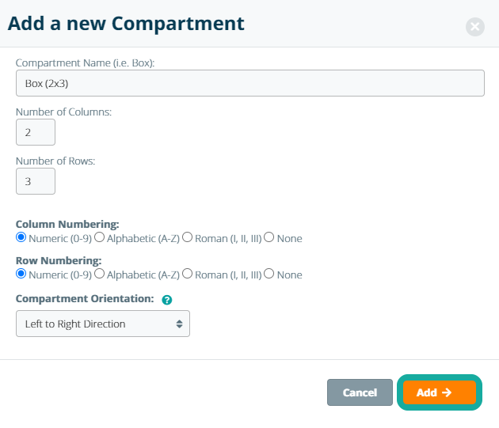Click the Compartment Name text field

point(249,83)
